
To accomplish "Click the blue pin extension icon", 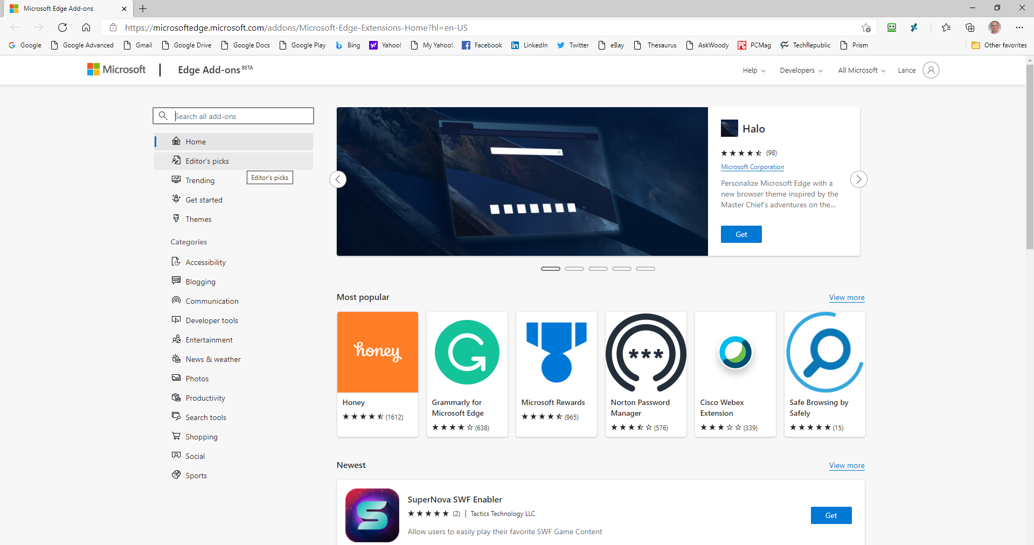I will click(x=914, y=27).
